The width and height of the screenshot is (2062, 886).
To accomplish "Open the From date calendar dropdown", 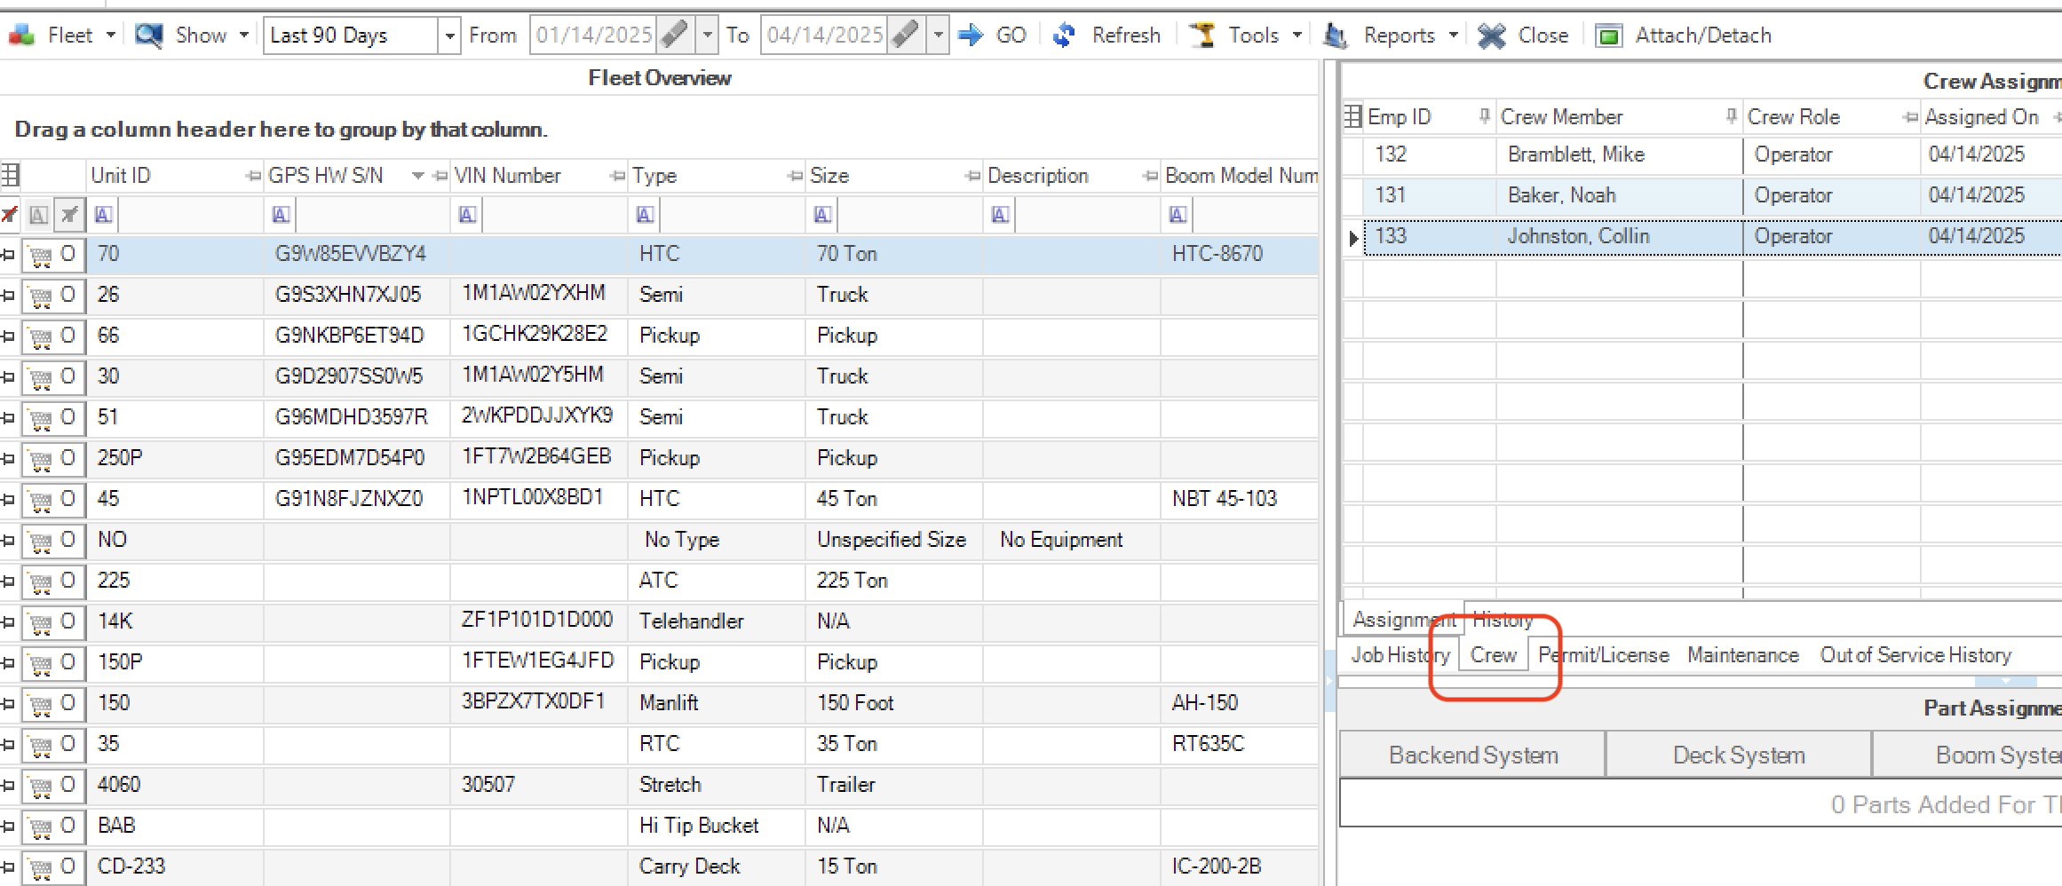I will click(x=707, y=36).
